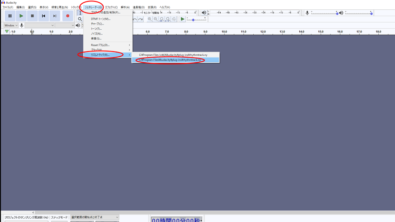Open the 録音と再生(N) menu

click(x=59, y=7)
